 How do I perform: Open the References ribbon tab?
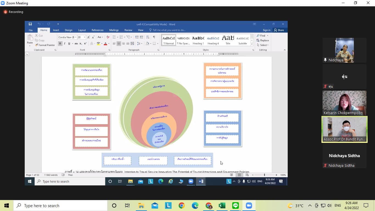97,30
